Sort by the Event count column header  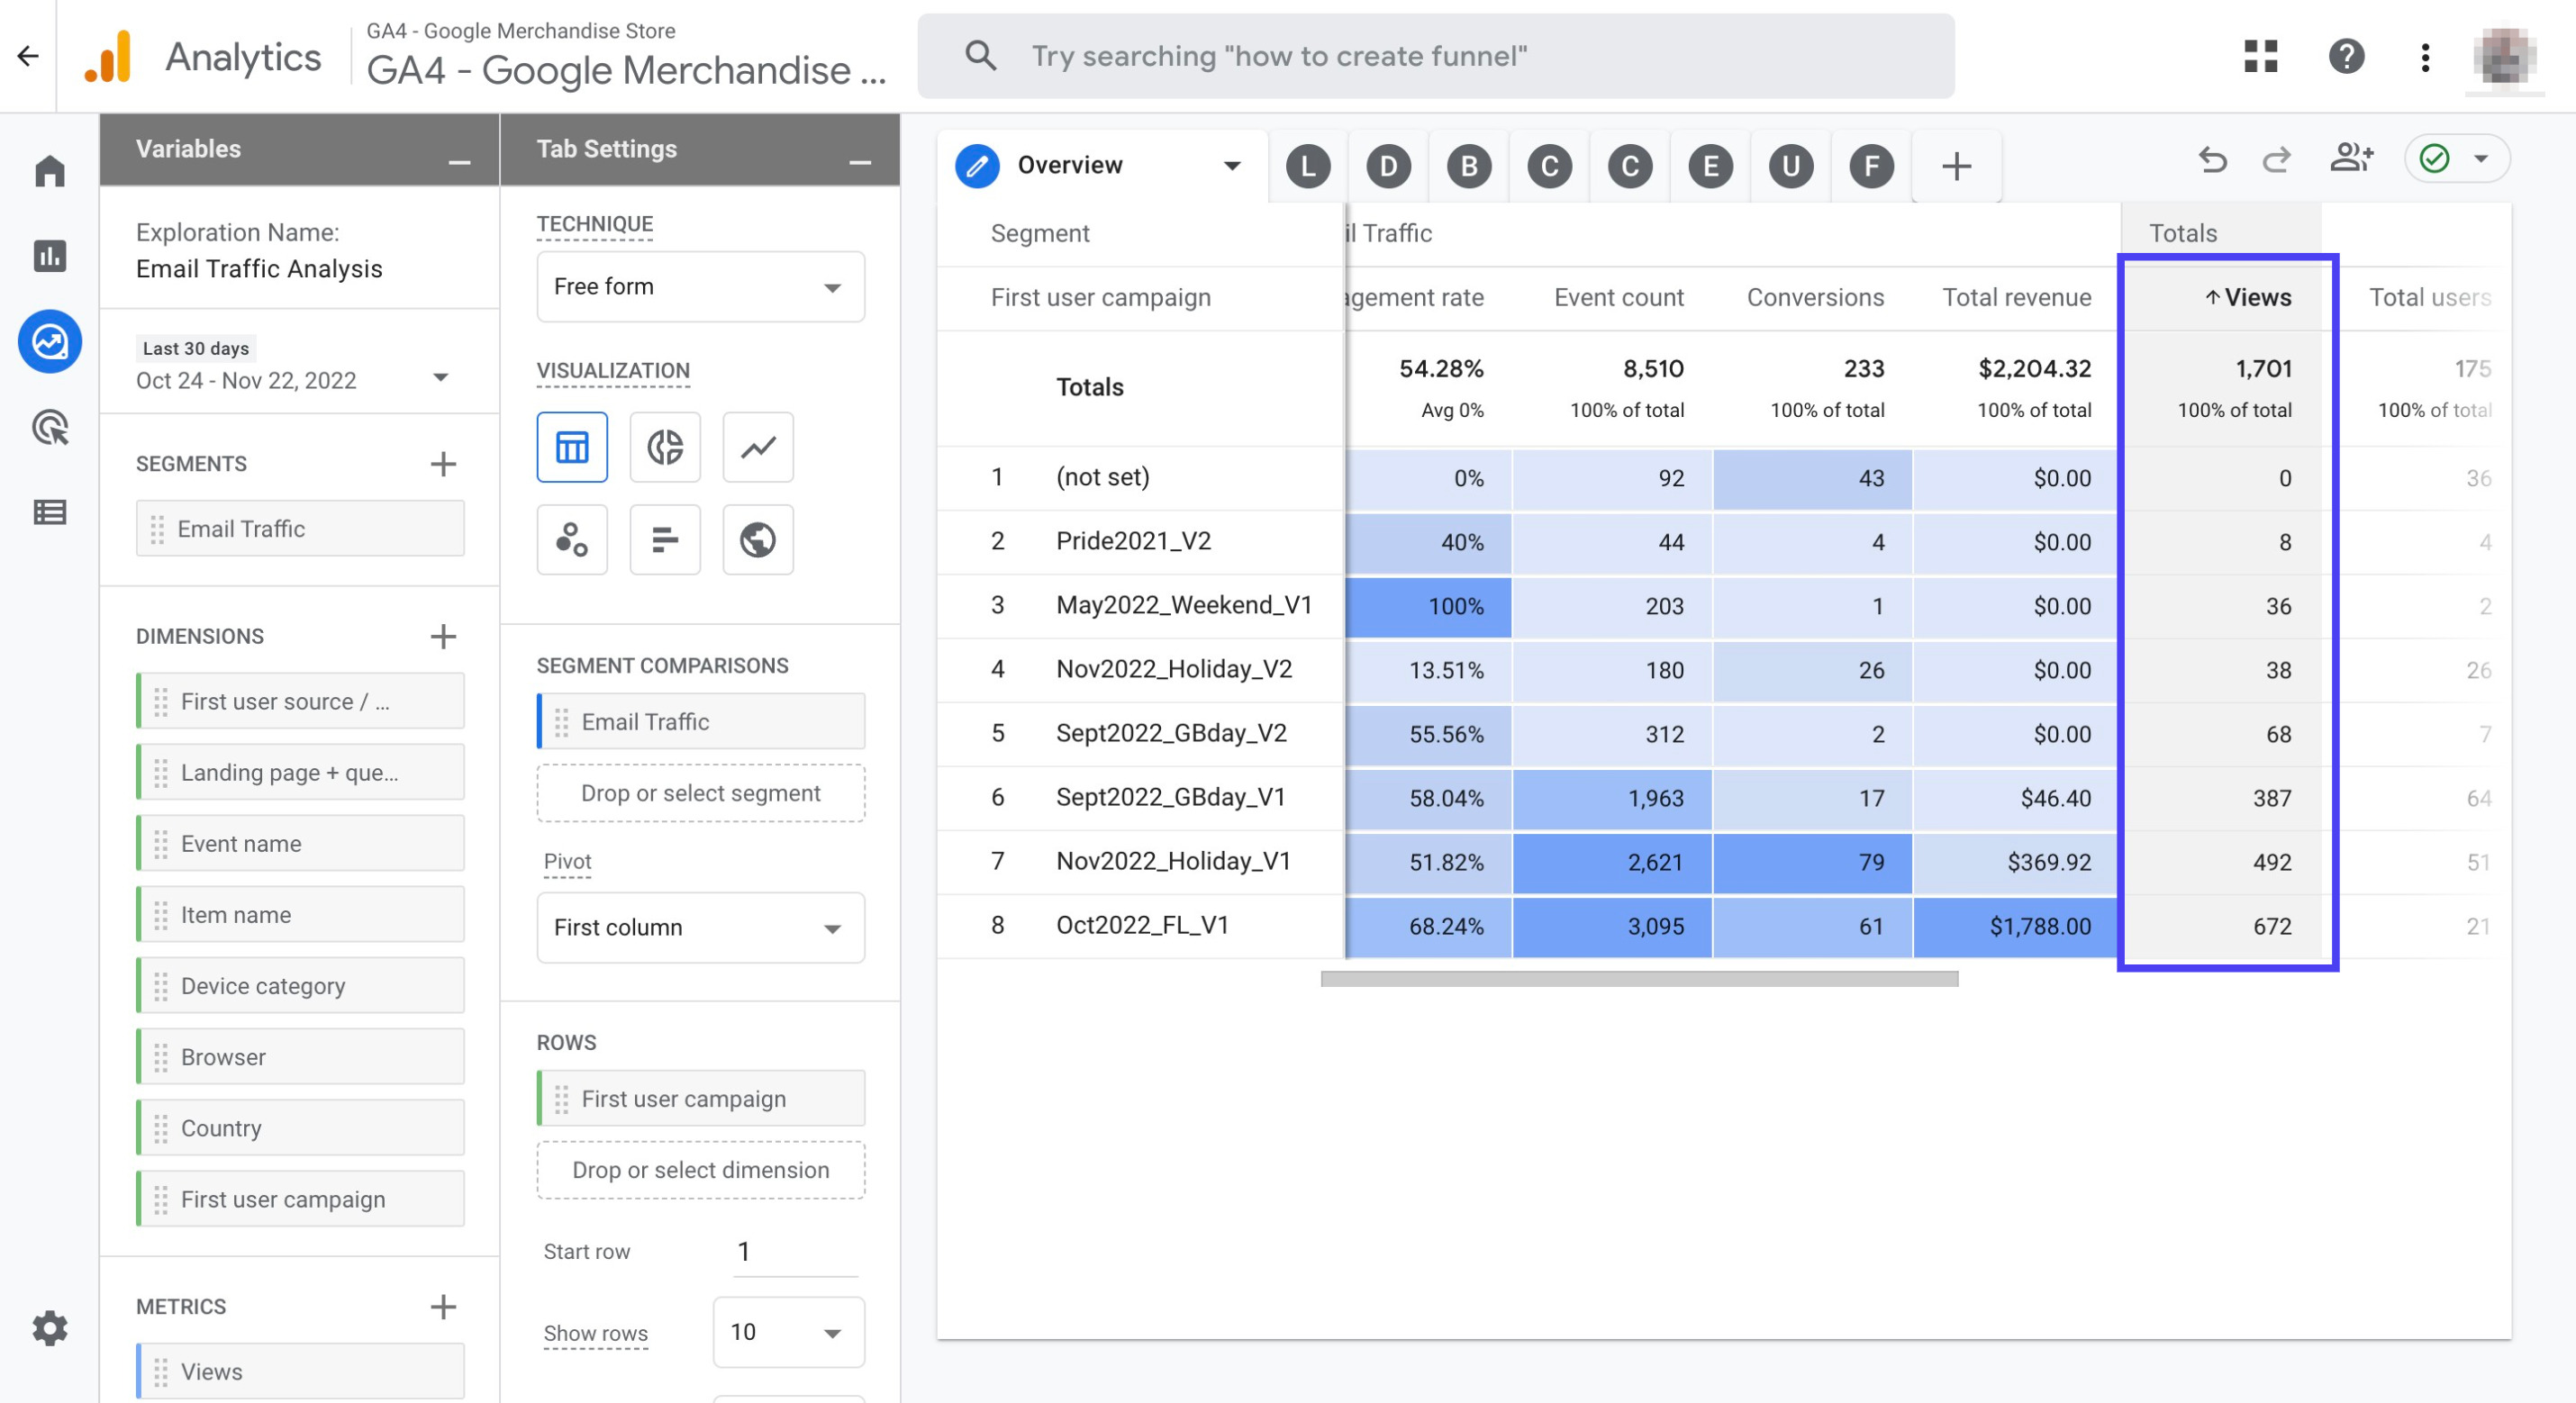pyautogui.click(x=1618, y=297)
